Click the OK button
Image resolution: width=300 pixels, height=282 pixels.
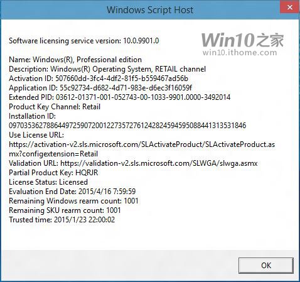coord(266,266)
